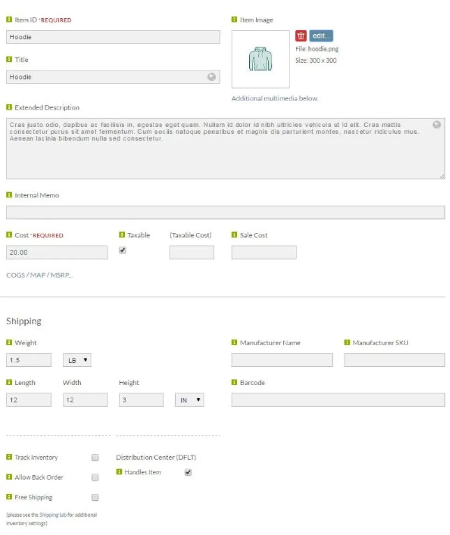Click info icon next to Sale Cost
The width and height of the screenshot is (450, 535).
(x=234, y=235)
